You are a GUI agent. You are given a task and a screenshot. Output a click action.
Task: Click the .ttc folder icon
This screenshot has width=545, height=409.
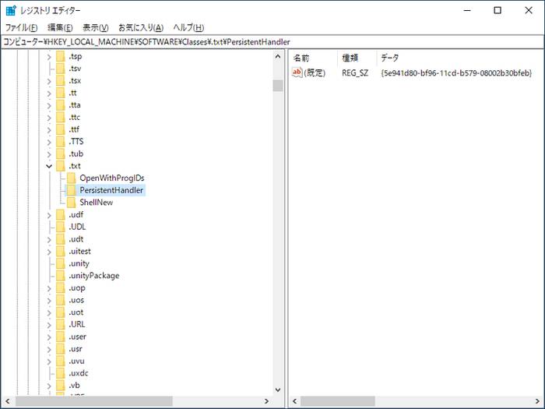pyautogui.click(x=61, y=117)
